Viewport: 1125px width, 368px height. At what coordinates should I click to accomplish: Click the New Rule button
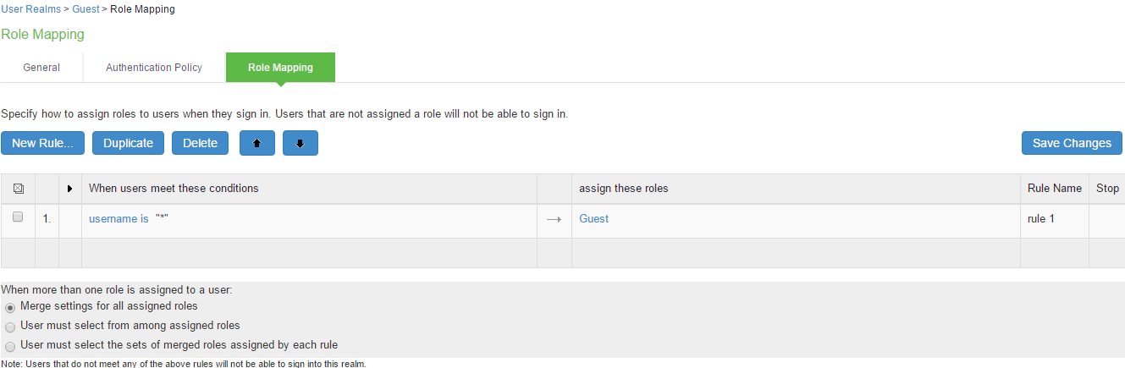pos(42,143)
